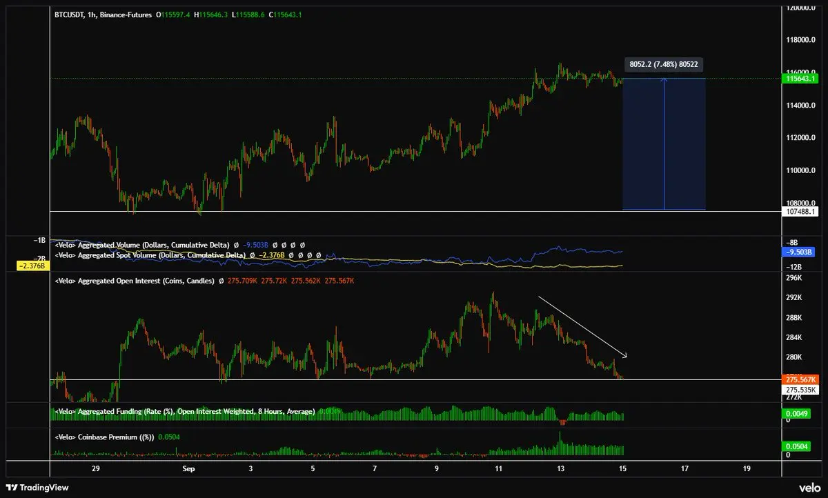Click the Sep date on time axis
The height and width of the screenshot is (498, 828).
pyautogui.click(x=188, y=468)
